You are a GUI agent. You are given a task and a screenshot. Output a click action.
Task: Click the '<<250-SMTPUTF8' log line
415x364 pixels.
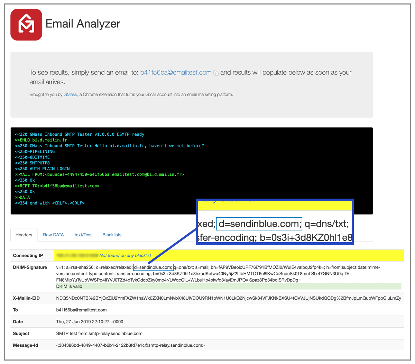tap(32, 163)
